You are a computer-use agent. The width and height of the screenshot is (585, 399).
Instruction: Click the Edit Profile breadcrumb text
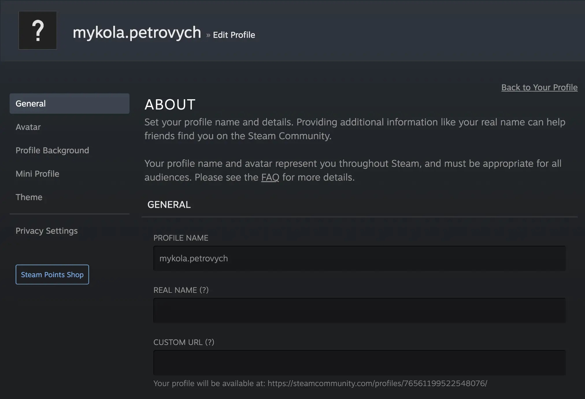point(234,35)
